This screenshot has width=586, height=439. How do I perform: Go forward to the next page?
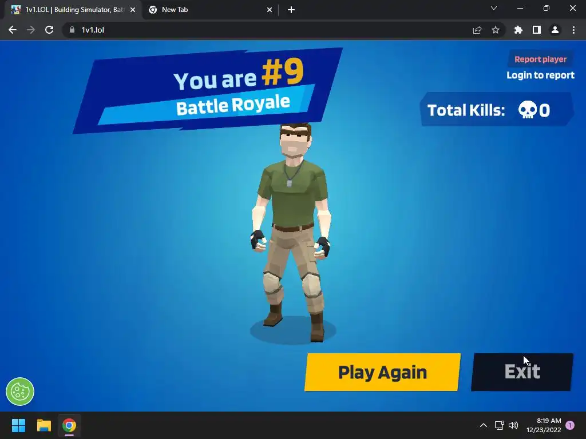click(x=31, y=30)
